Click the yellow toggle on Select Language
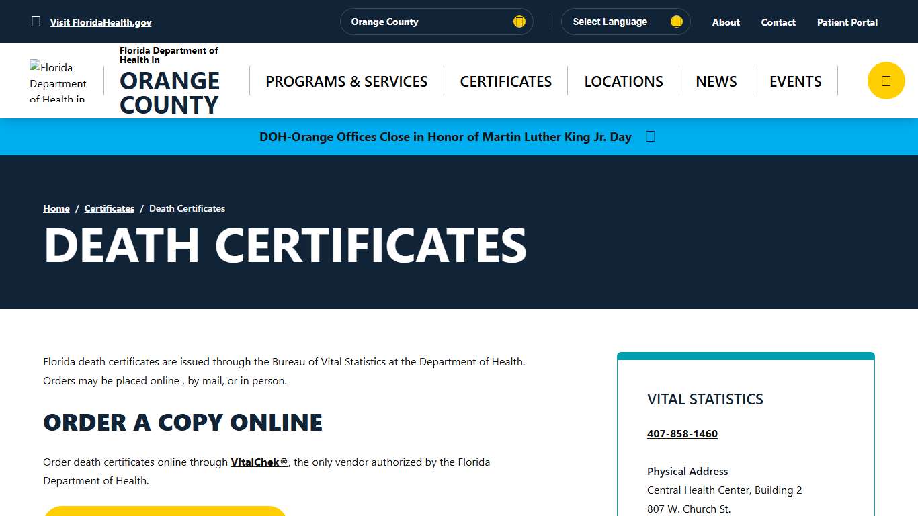The width and height of the screenshot is (918, 516). click(676, 21)
